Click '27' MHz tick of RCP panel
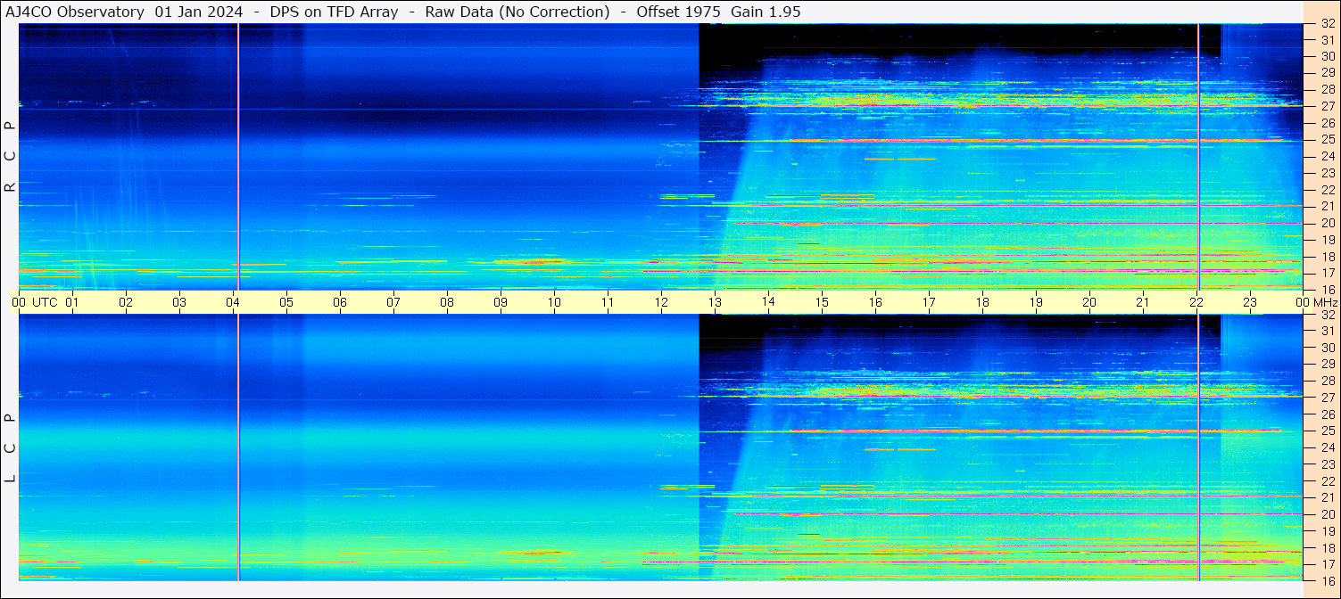1341x599 pixels. pyautogui.click(x=1328, y=106)
